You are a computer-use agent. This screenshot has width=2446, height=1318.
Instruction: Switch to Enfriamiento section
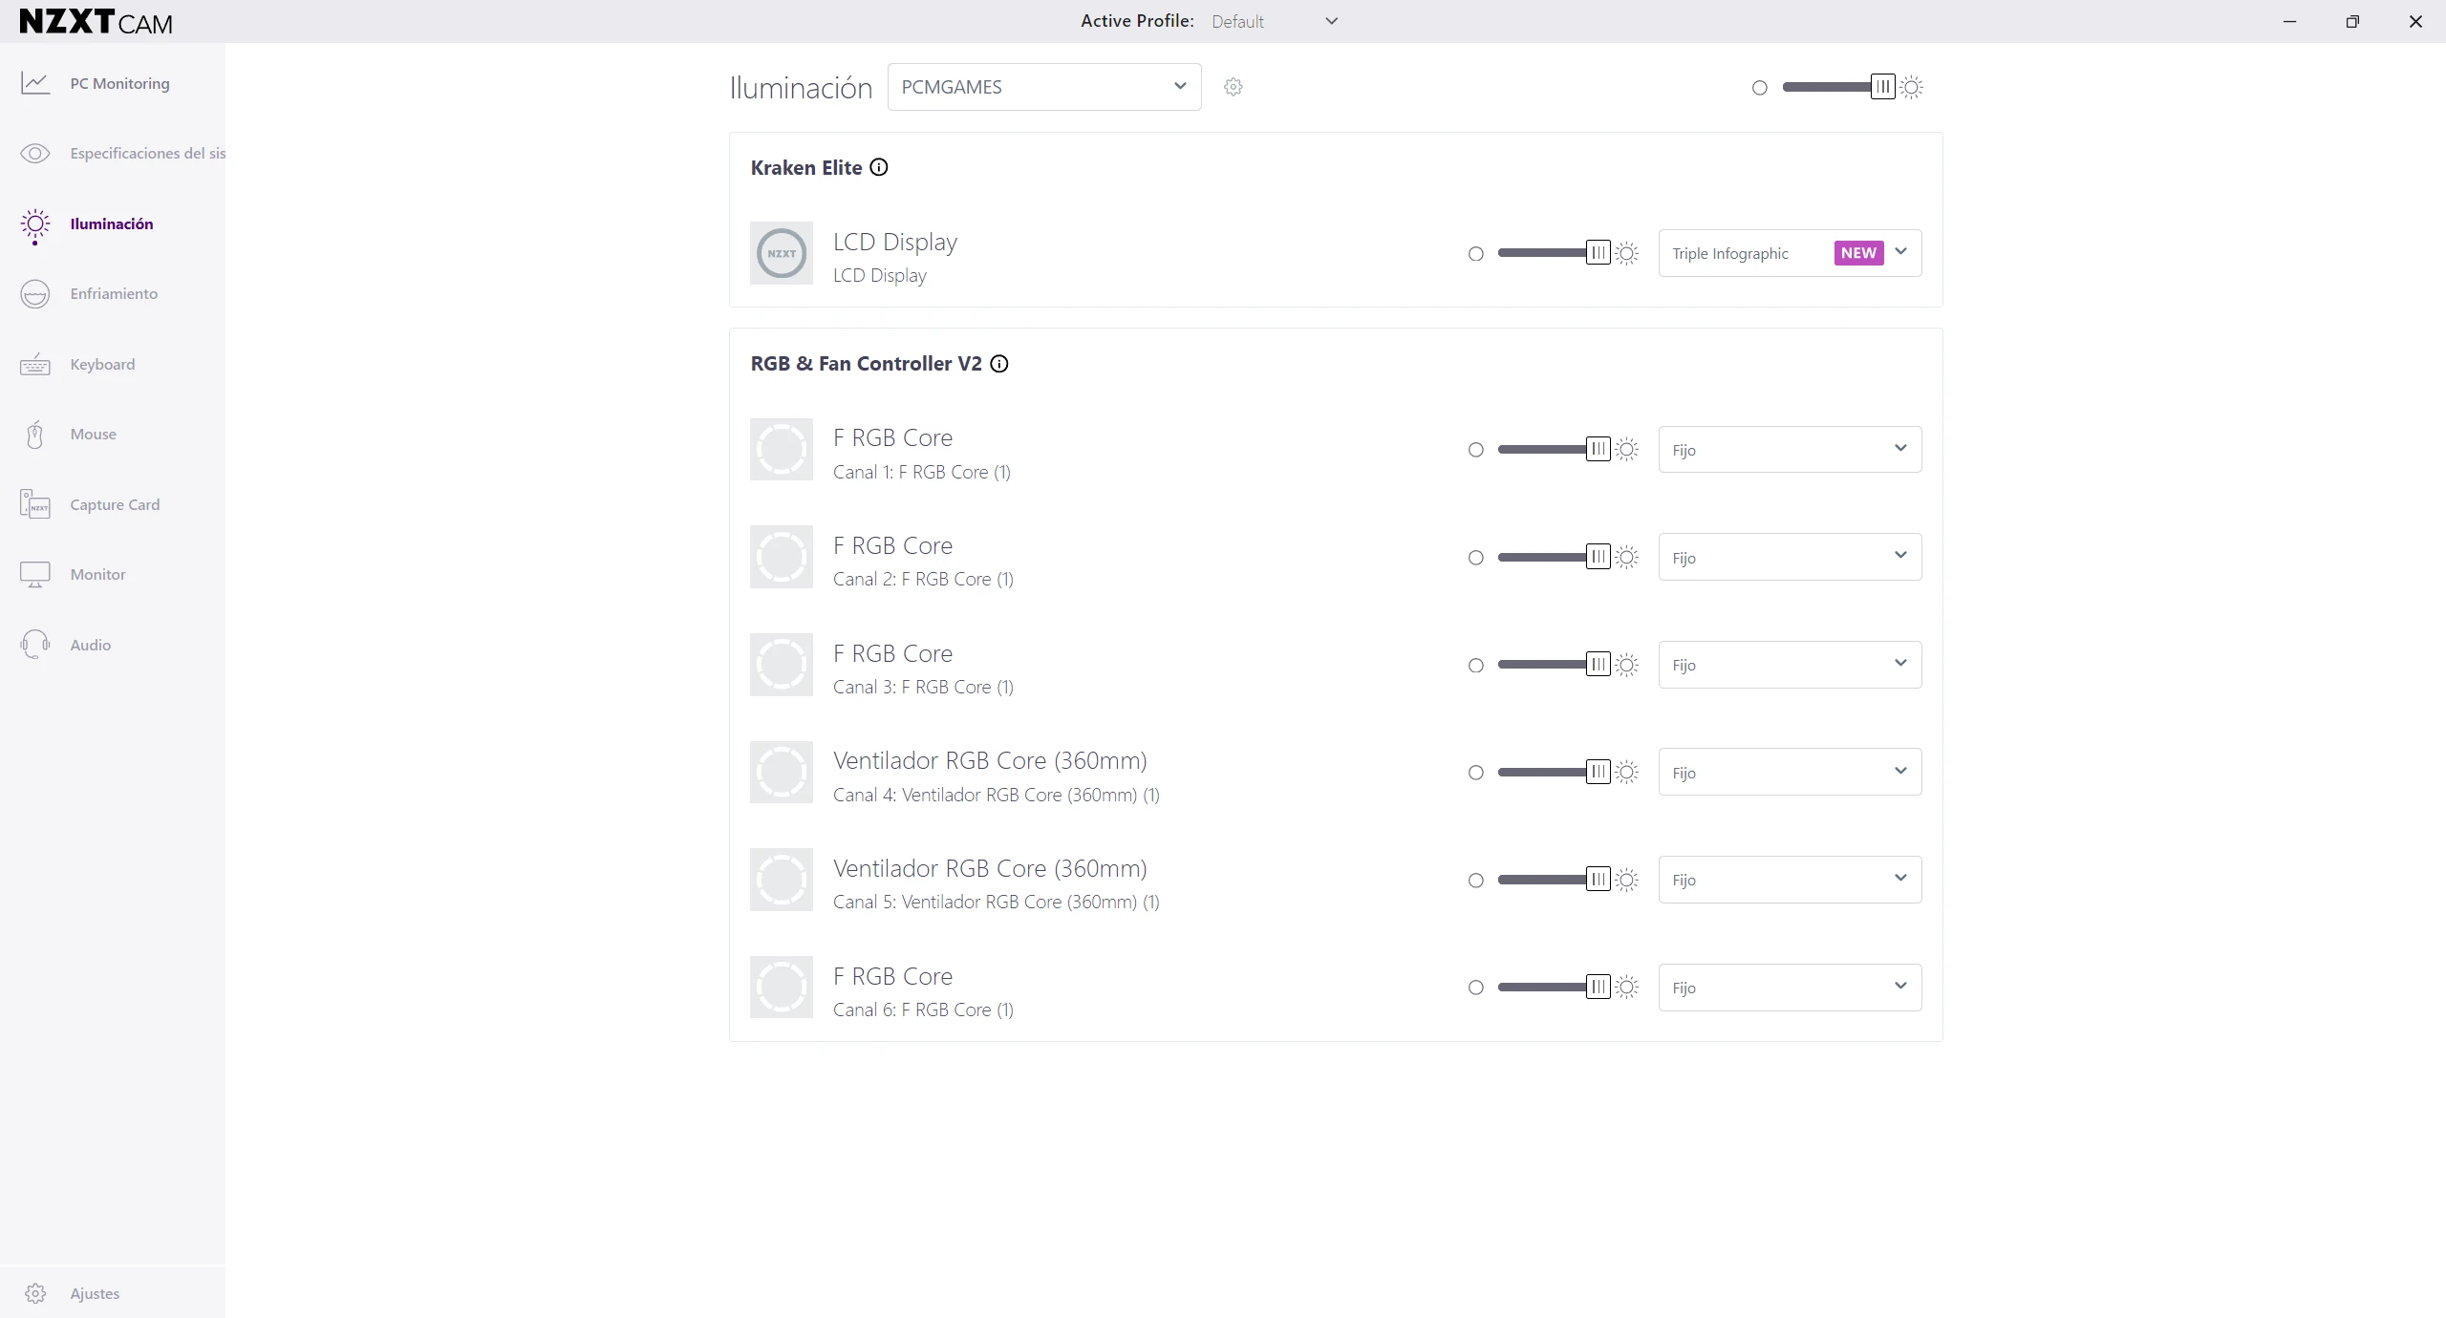(x=113, y=294)
